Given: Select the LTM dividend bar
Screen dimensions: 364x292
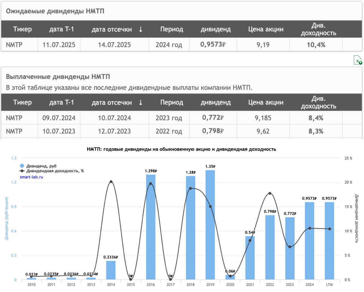Looking at the screenshot, I should (x=329, y=241).
